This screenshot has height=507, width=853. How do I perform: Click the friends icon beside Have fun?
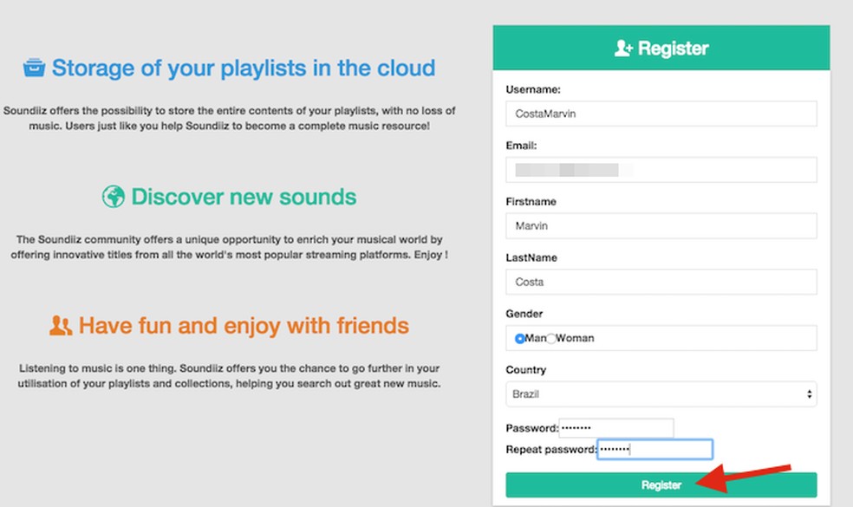[x=61, y=326]
